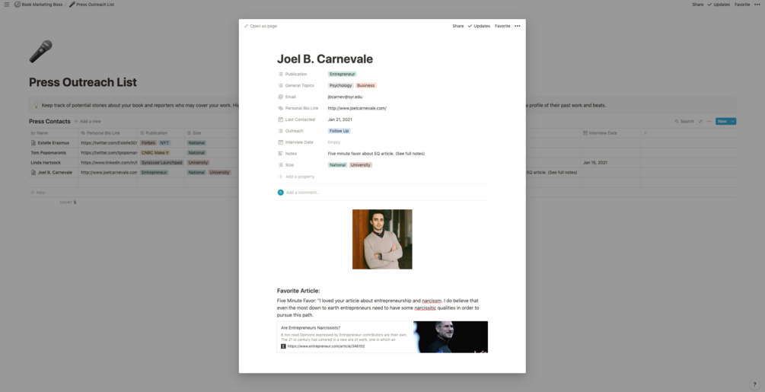Click the Outreach property icon
The image size is (765, 392).
point(281,131)
